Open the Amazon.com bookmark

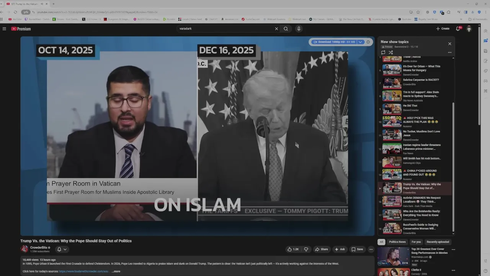click(x=230, y=19)
